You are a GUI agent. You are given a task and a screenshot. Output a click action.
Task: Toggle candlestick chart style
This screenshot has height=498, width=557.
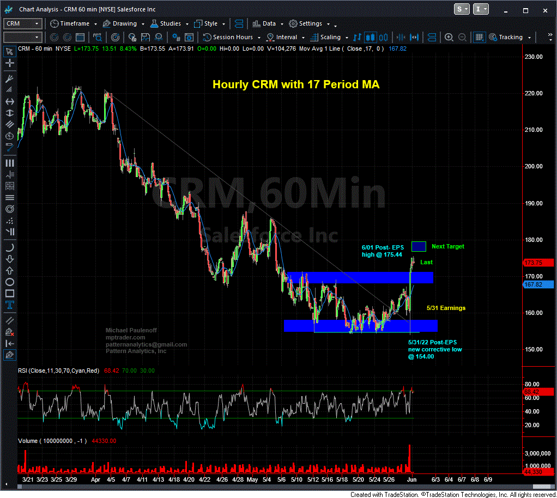(x=371, y=37)
